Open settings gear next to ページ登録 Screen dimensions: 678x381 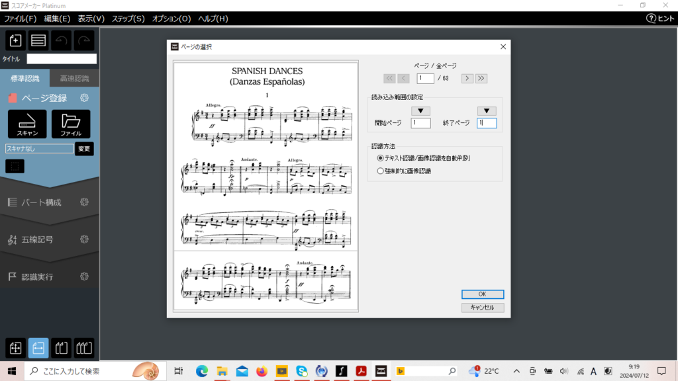tap(84, 99)
